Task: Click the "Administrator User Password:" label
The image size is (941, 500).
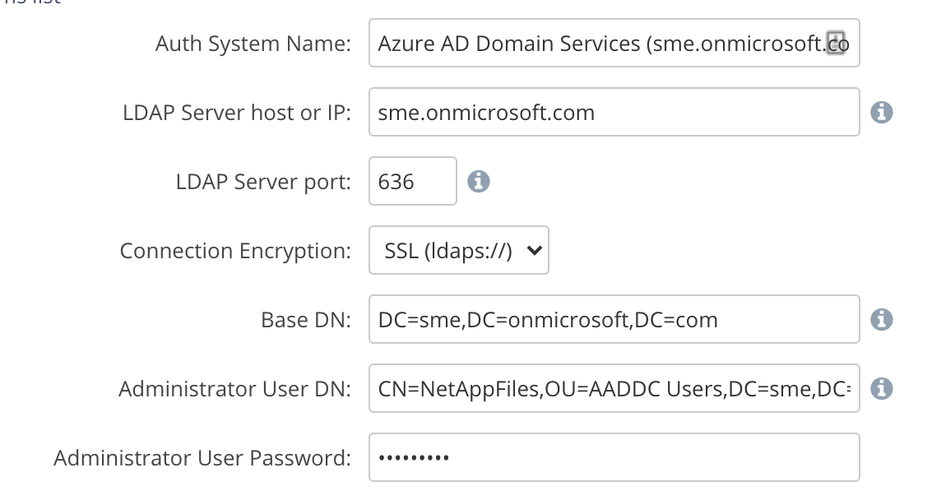Action: (x=202, y=457)
